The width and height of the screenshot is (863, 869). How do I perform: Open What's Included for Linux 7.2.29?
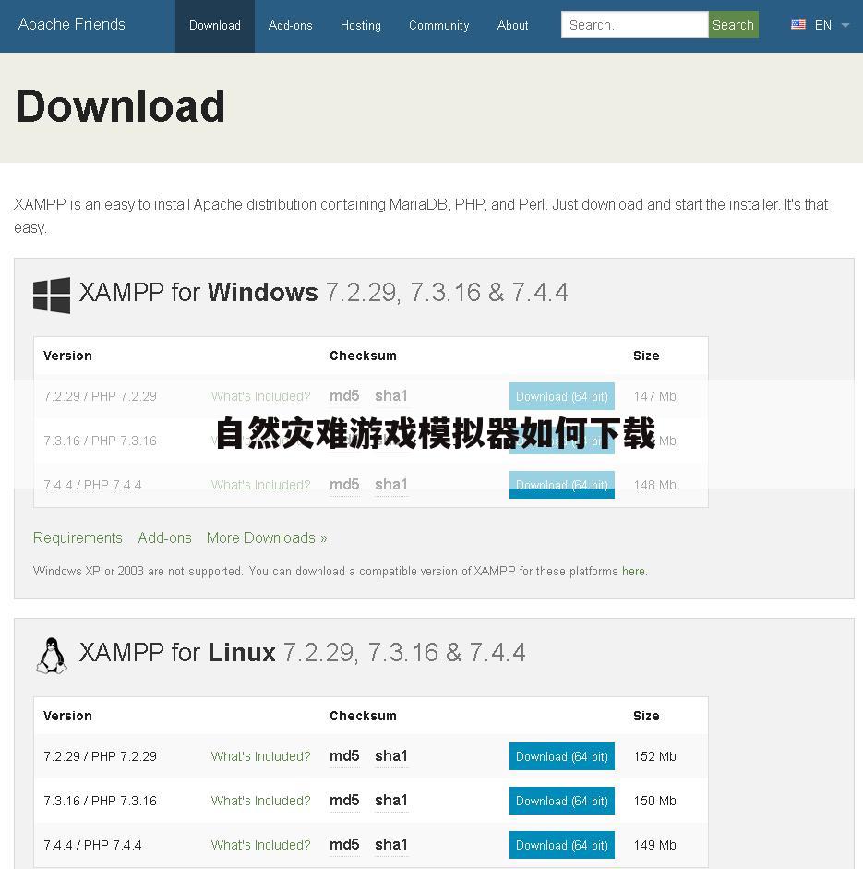tap(260, 756)
